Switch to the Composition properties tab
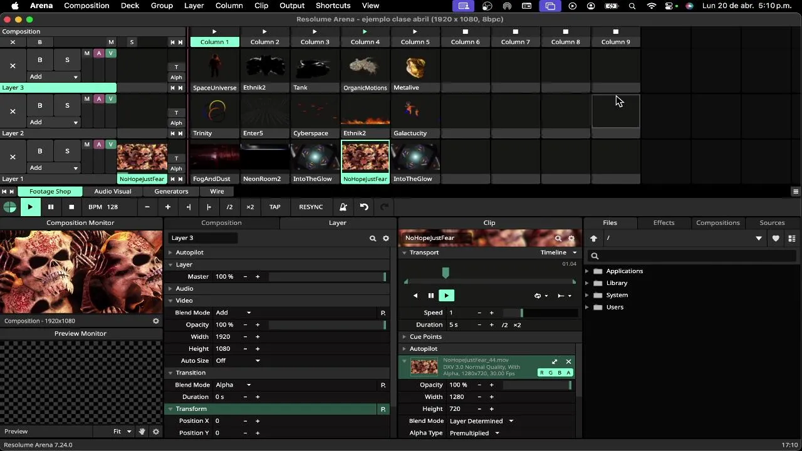 click(x=221, y=223)
